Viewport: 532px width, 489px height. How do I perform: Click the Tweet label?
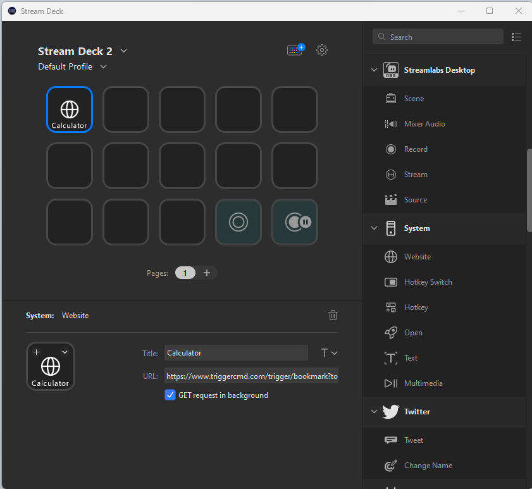414,440
